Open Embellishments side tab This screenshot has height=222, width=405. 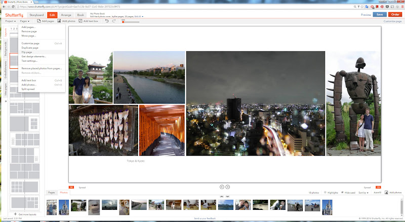[x=6, y=69]
